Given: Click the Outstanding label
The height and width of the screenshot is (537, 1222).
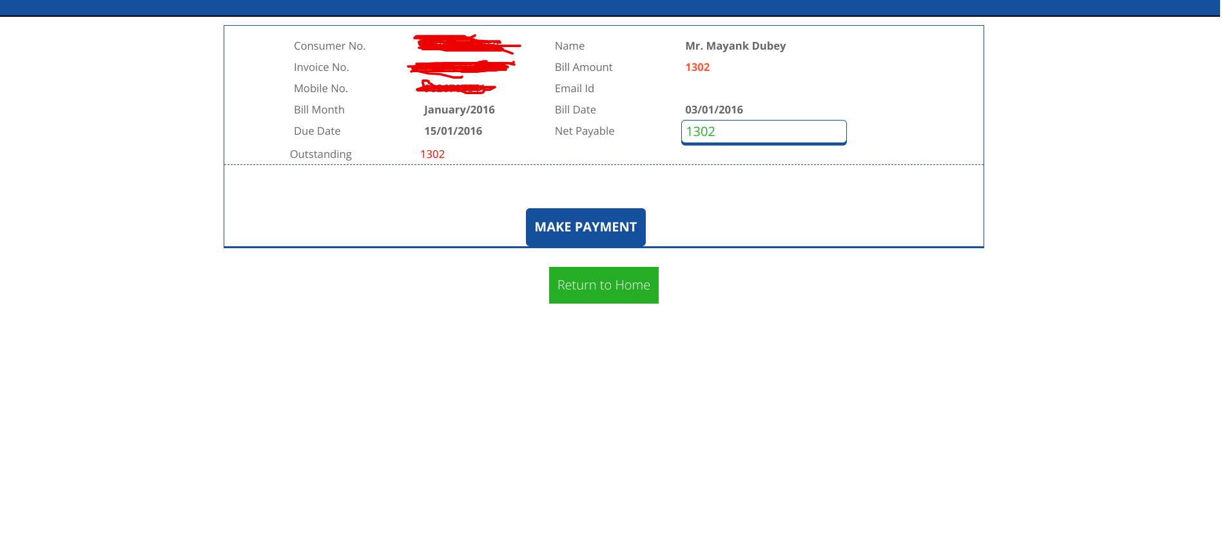Looking at the screenshot, I should click(x=320, y=154).
